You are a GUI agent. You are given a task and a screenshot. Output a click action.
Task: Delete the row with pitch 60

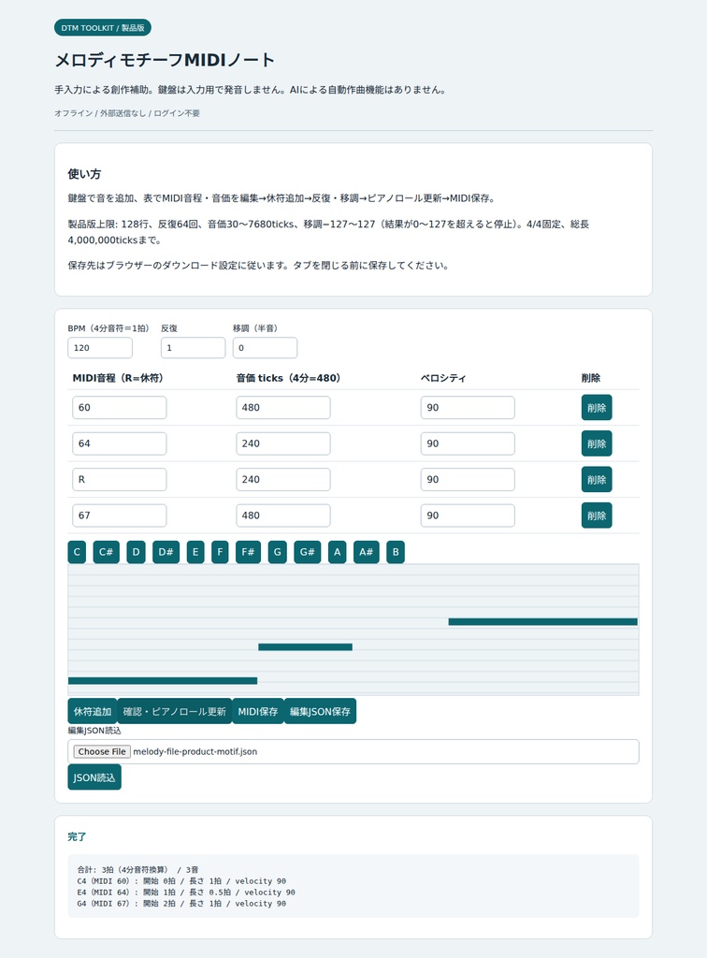(x=597, y=408)
